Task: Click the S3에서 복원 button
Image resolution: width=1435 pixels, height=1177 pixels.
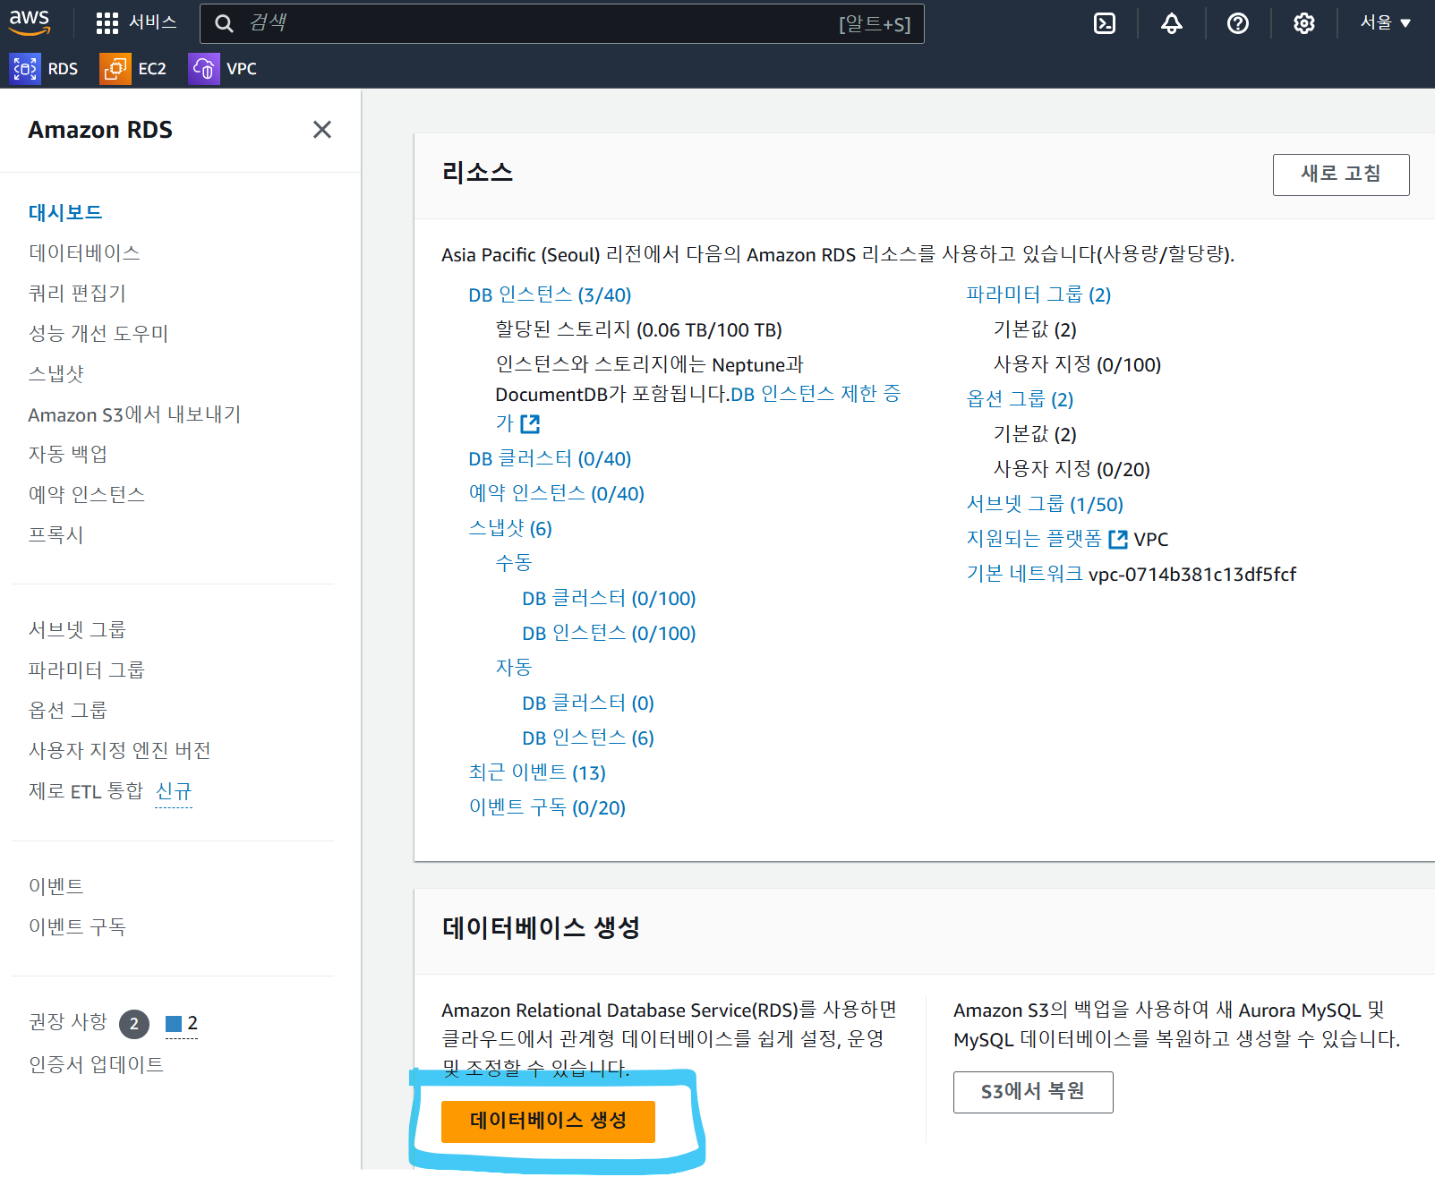Action: [1033, 1092]
